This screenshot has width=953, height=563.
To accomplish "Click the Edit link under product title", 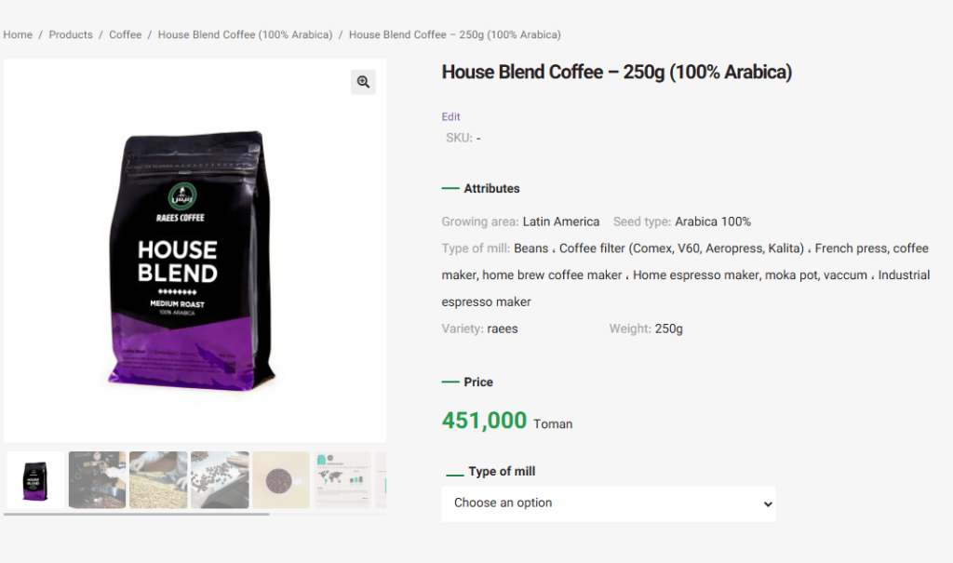I will [x=450, y=116].
